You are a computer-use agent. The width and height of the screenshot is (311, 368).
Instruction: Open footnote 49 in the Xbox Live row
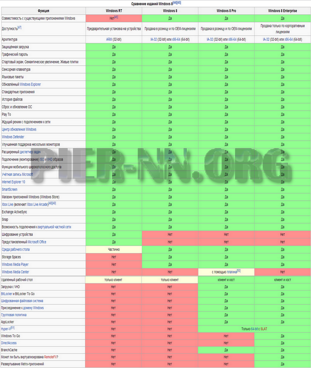(54, 203)
